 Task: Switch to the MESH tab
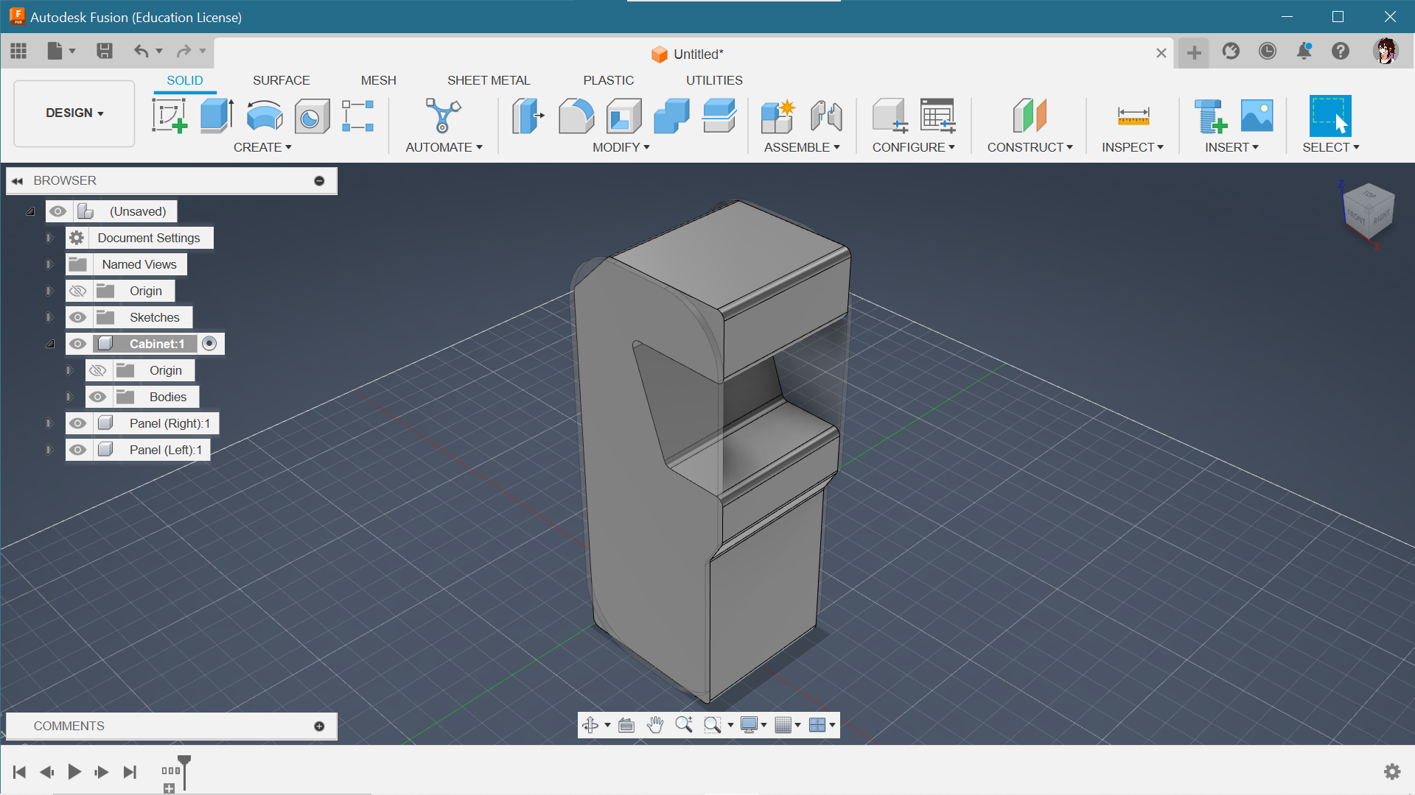[x=378, y=80]
